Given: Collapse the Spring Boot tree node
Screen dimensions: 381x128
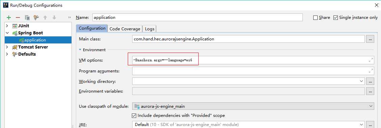Looking at the screenshot, I should (7, 33).
